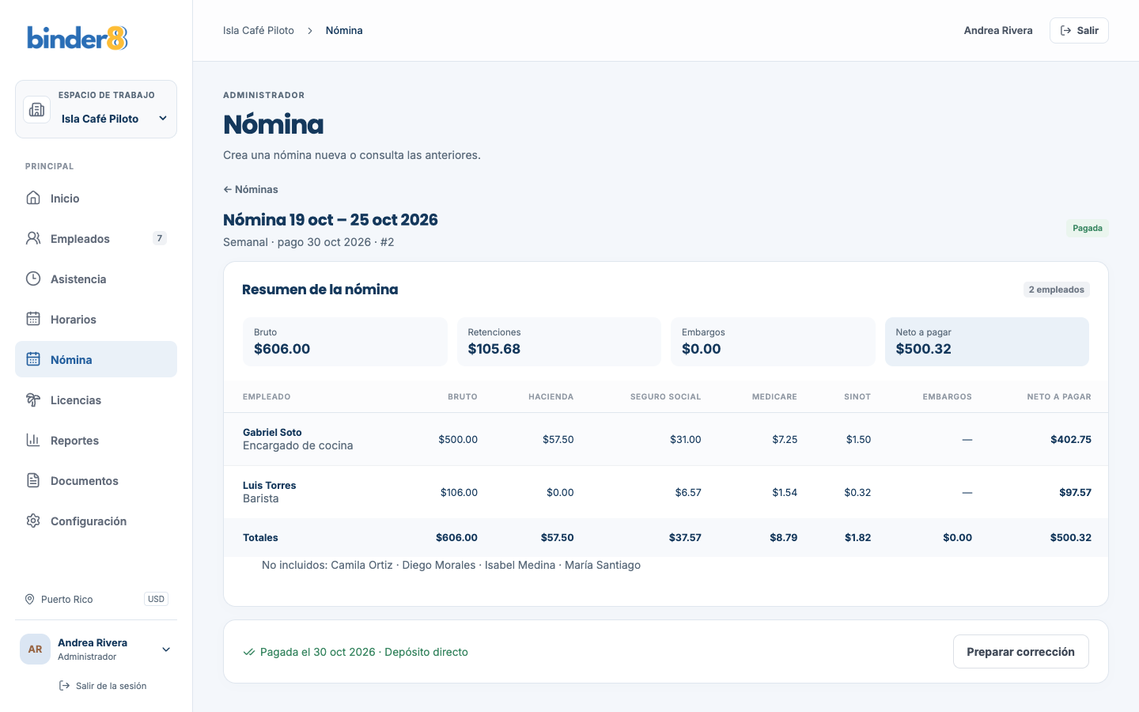1139x712 pixels.
Task: Open Asistencia in the sidebar
Action: [96, 278]
